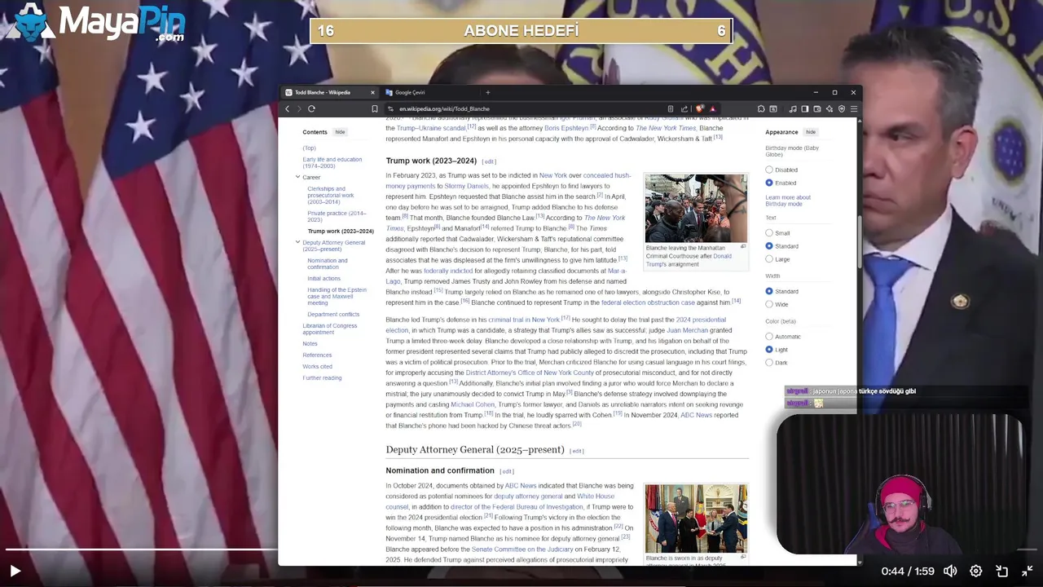Open the Brave wallet icon
Screen dimensions: 1043x587
click(817, 108)
